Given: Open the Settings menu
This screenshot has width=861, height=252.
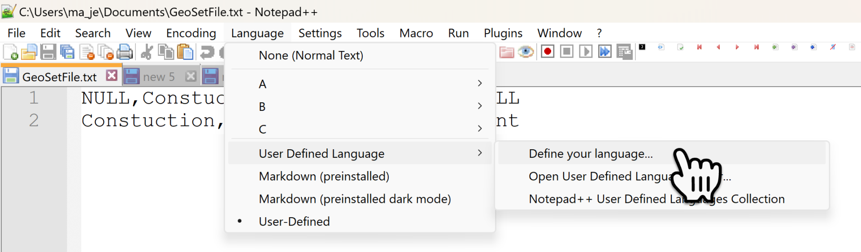Looking at the screenshot, I should tap(320, 33).
